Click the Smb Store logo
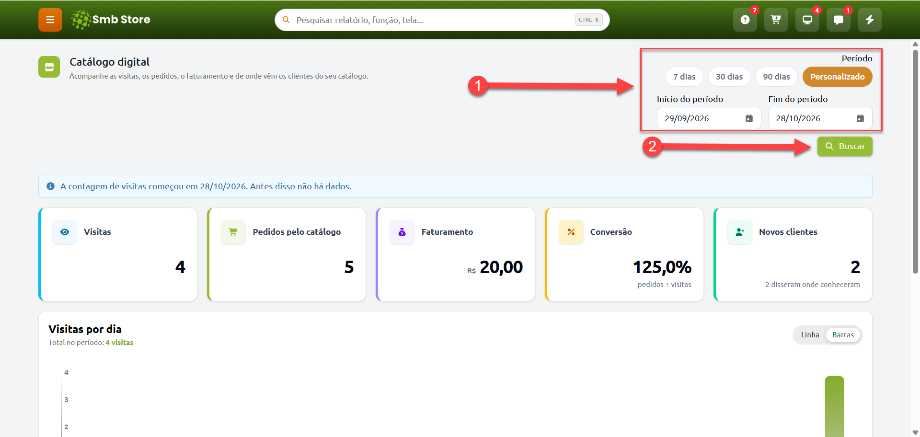Image resolution: width=920 pixels, height=437 pixels. pos(111,20)
